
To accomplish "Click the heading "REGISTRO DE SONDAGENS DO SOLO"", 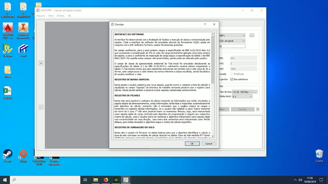I will [x=135, y=128].
